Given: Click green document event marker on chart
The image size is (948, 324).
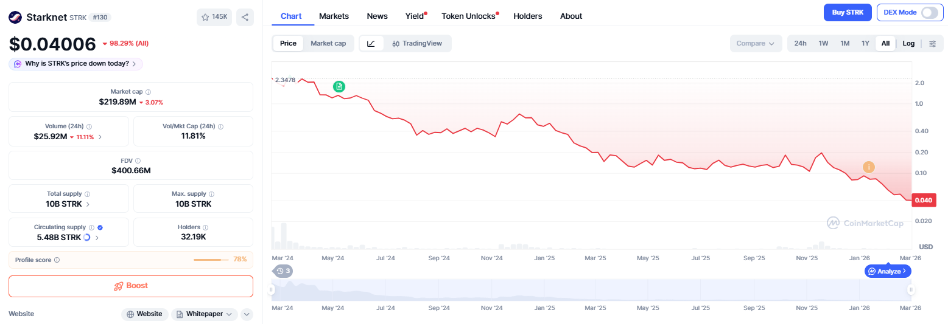Looking at the screenshot, I should (x=339, y=86).
